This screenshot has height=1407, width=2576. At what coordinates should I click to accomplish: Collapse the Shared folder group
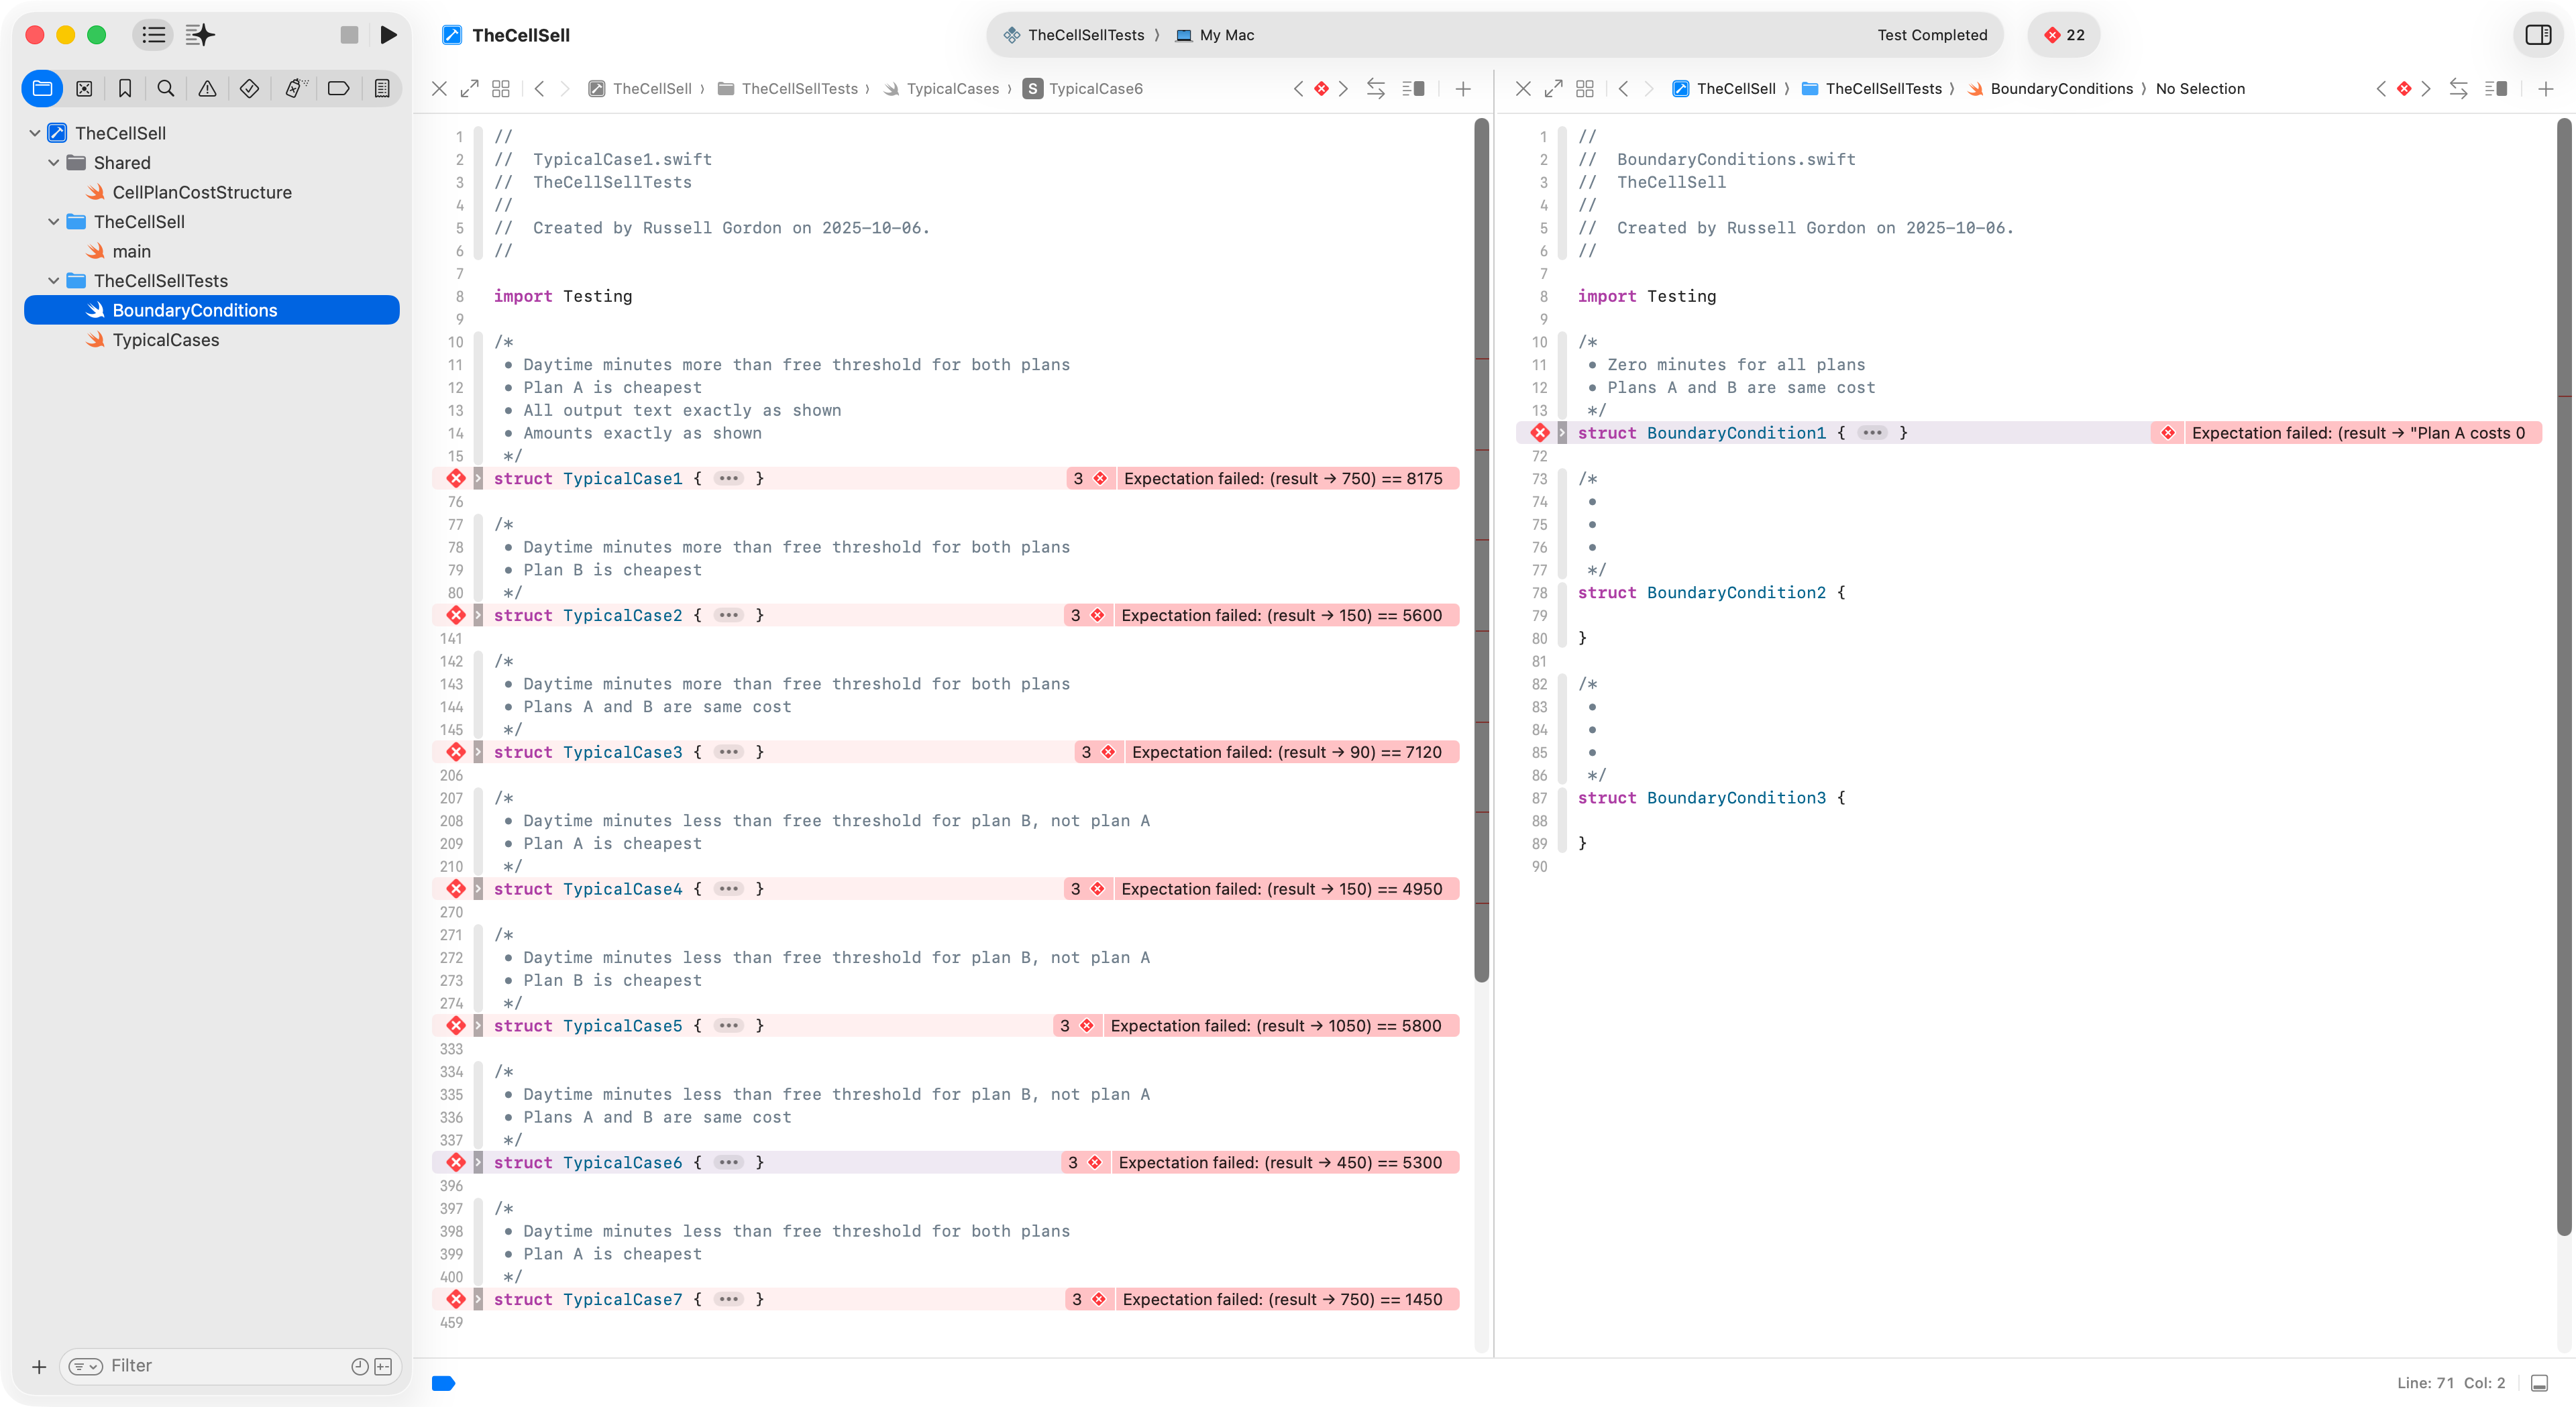click(53, 163)
